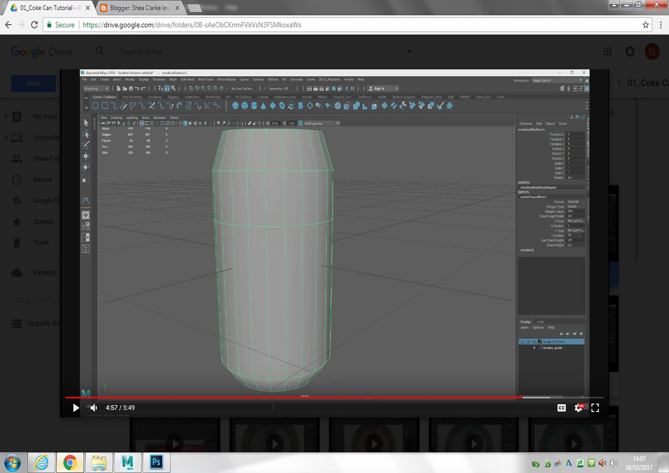Select the NURBS circle creation tool

[x=95, y=105]
